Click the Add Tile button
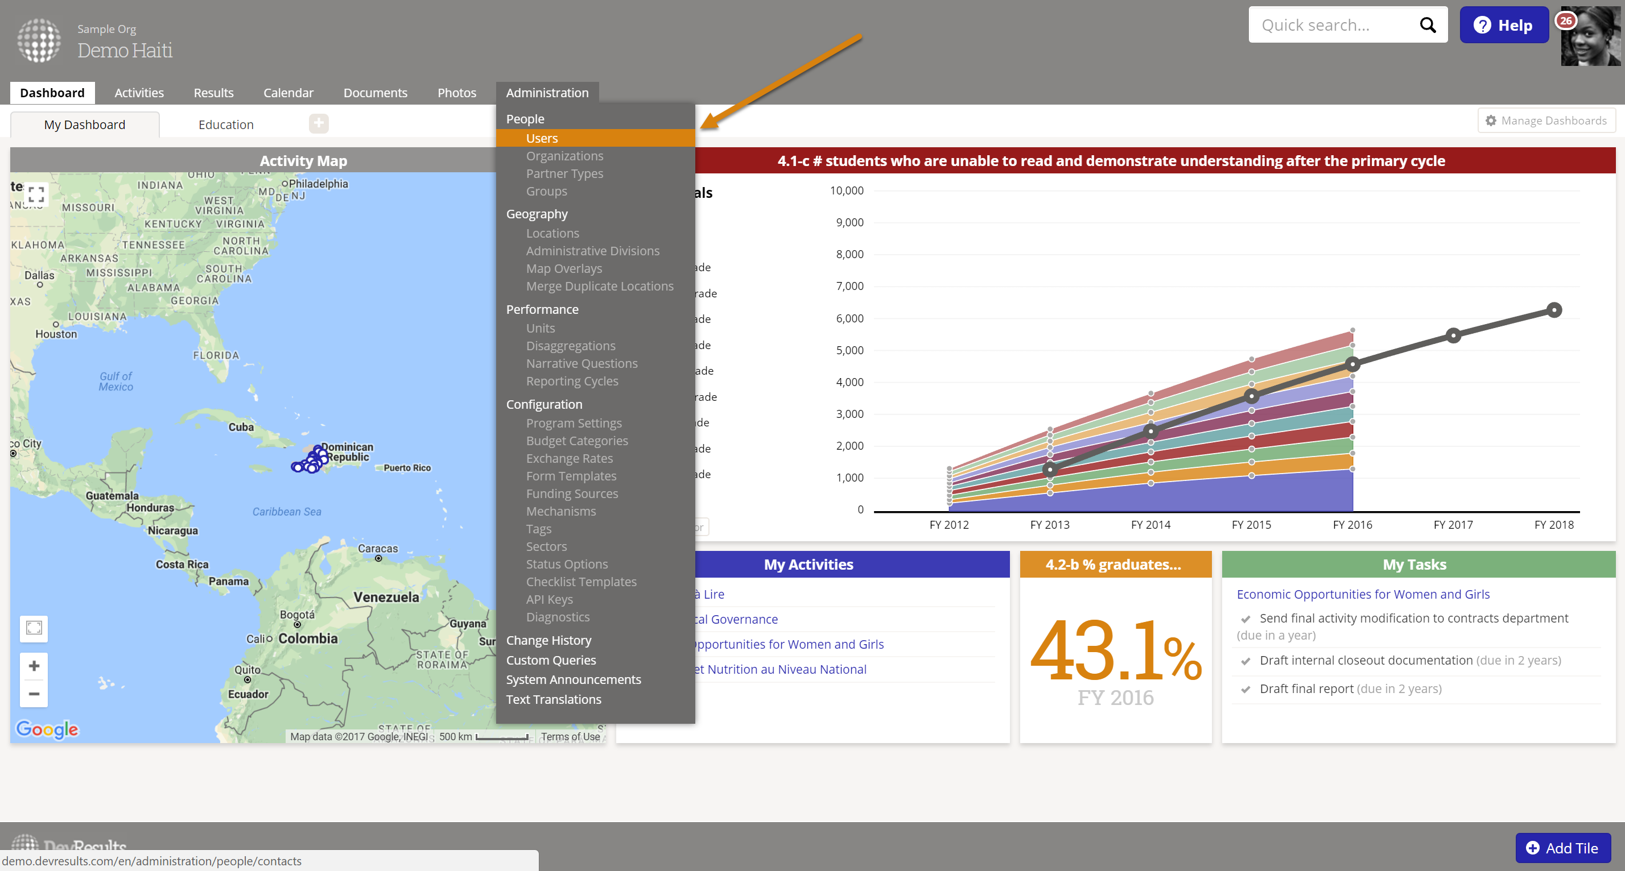Screen dimensions: 1625x871 coord(1562,848)
